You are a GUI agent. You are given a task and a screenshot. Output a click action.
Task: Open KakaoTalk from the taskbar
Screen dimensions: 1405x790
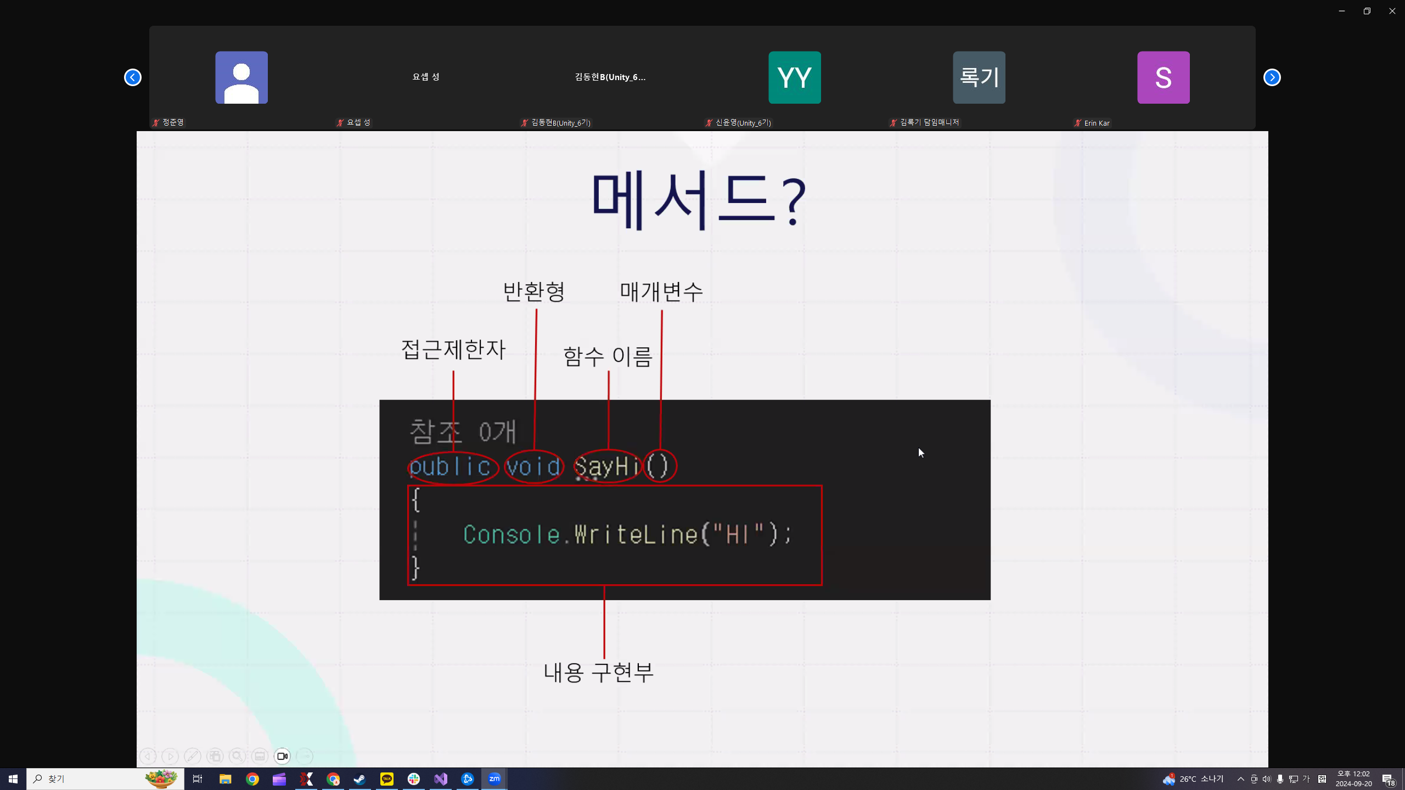coord(387,779)
